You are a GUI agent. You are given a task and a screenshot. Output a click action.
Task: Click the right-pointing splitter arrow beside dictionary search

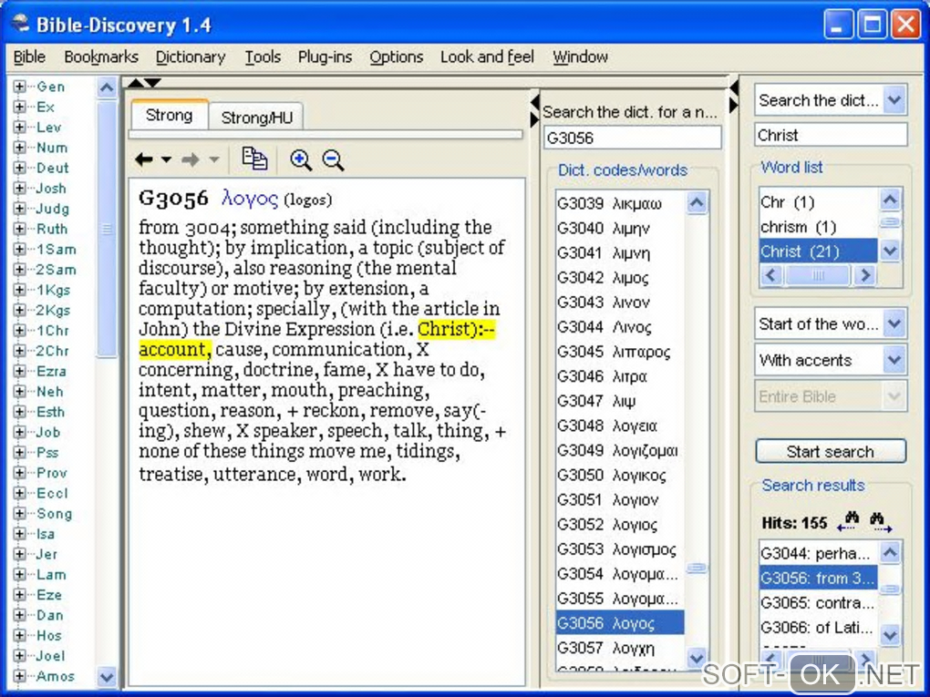point(533,119)
